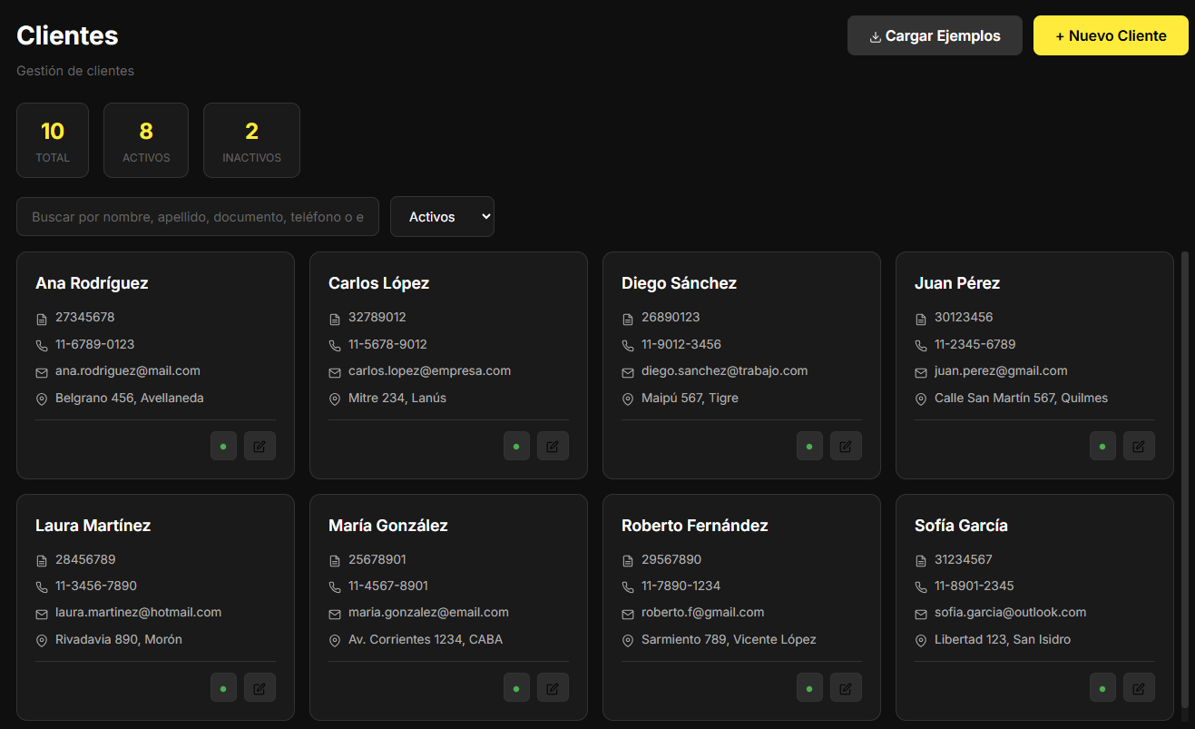Viewport: 1195px width, 729px height.
Task: Select the Total clients stat card
Action: (x=53, y=141)
